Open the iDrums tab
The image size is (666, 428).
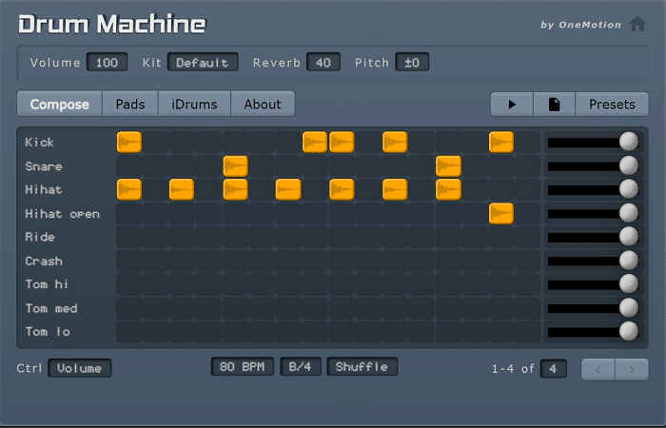[x=194, y=104]
